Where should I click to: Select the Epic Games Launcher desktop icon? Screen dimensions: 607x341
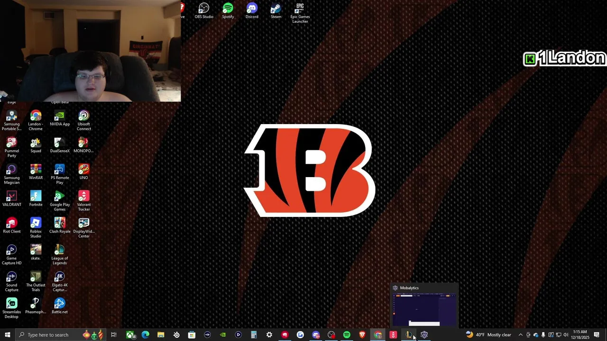point(300,13)
